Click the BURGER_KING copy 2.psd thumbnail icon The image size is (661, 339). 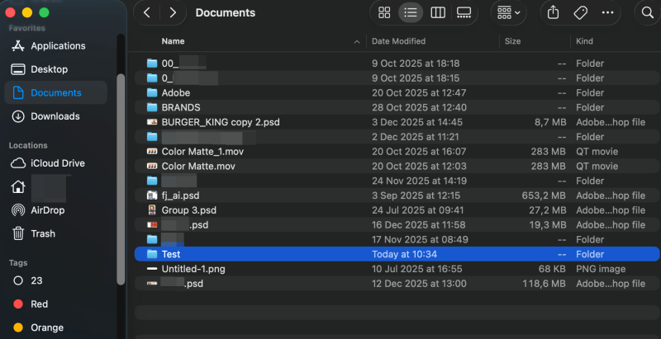[x=152, y=122]
